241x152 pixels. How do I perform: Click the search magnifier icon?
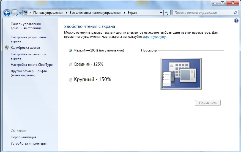click(235, 13)
